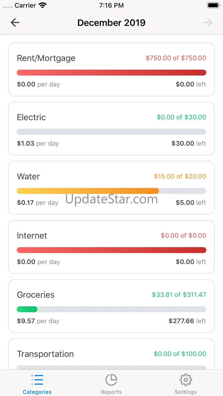Tap the Wi-Fi status icon
Viewport: 223px width, 396px height.
43,5
